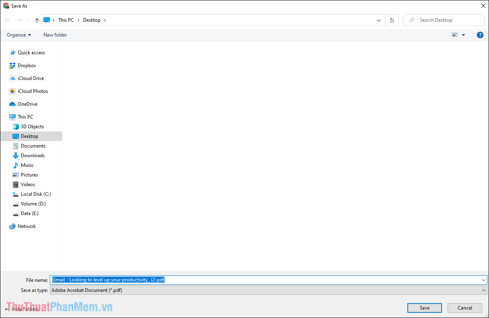Open Downloads in the sidebar

tap(33, 156)
